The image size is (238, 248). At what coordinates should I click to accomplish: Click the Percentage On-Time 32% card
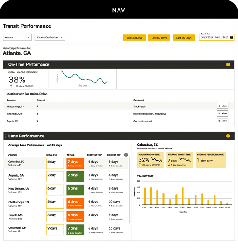pyautogui.click(x=150, y=160)
